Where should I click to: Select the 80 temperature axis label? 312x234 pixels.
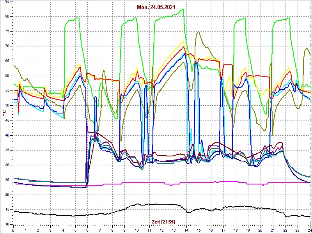coord(7,16)
